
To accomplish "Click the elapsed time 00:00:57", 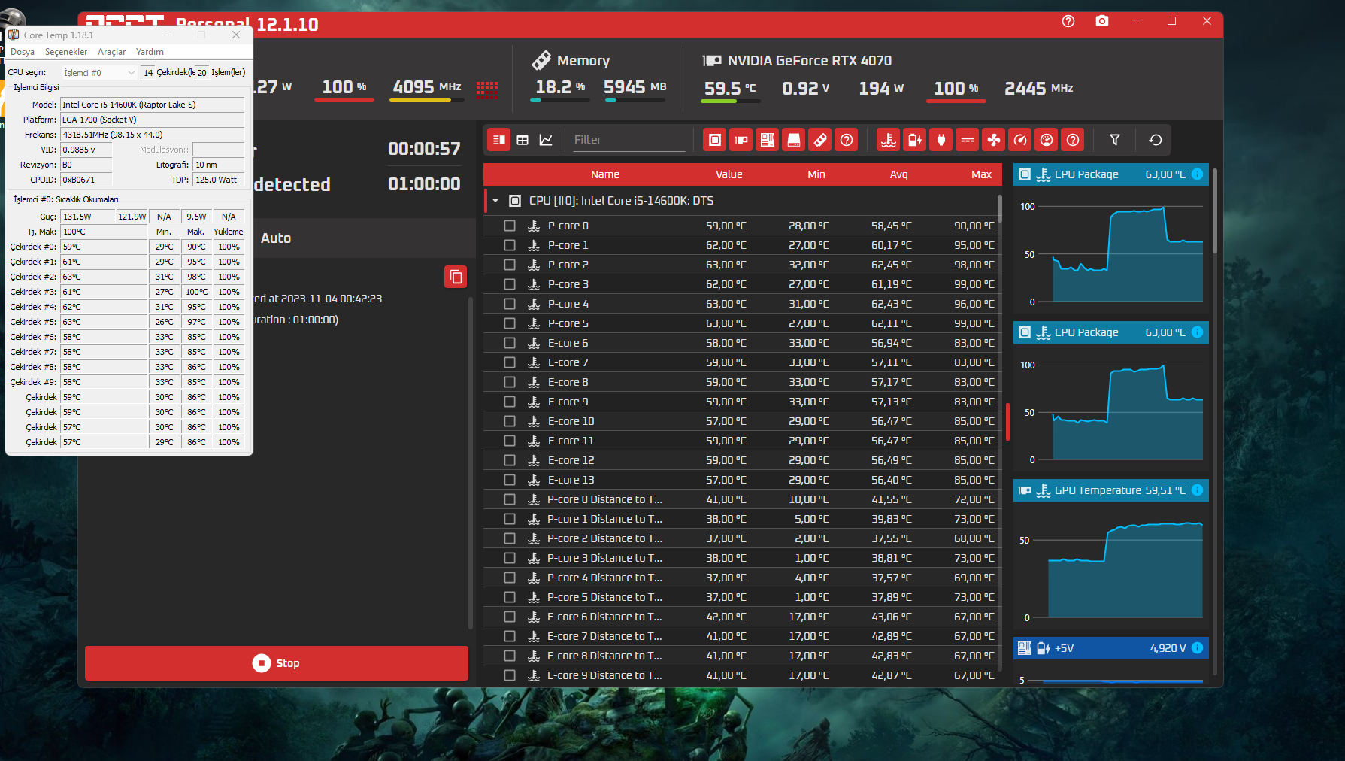I will [424, 149].
